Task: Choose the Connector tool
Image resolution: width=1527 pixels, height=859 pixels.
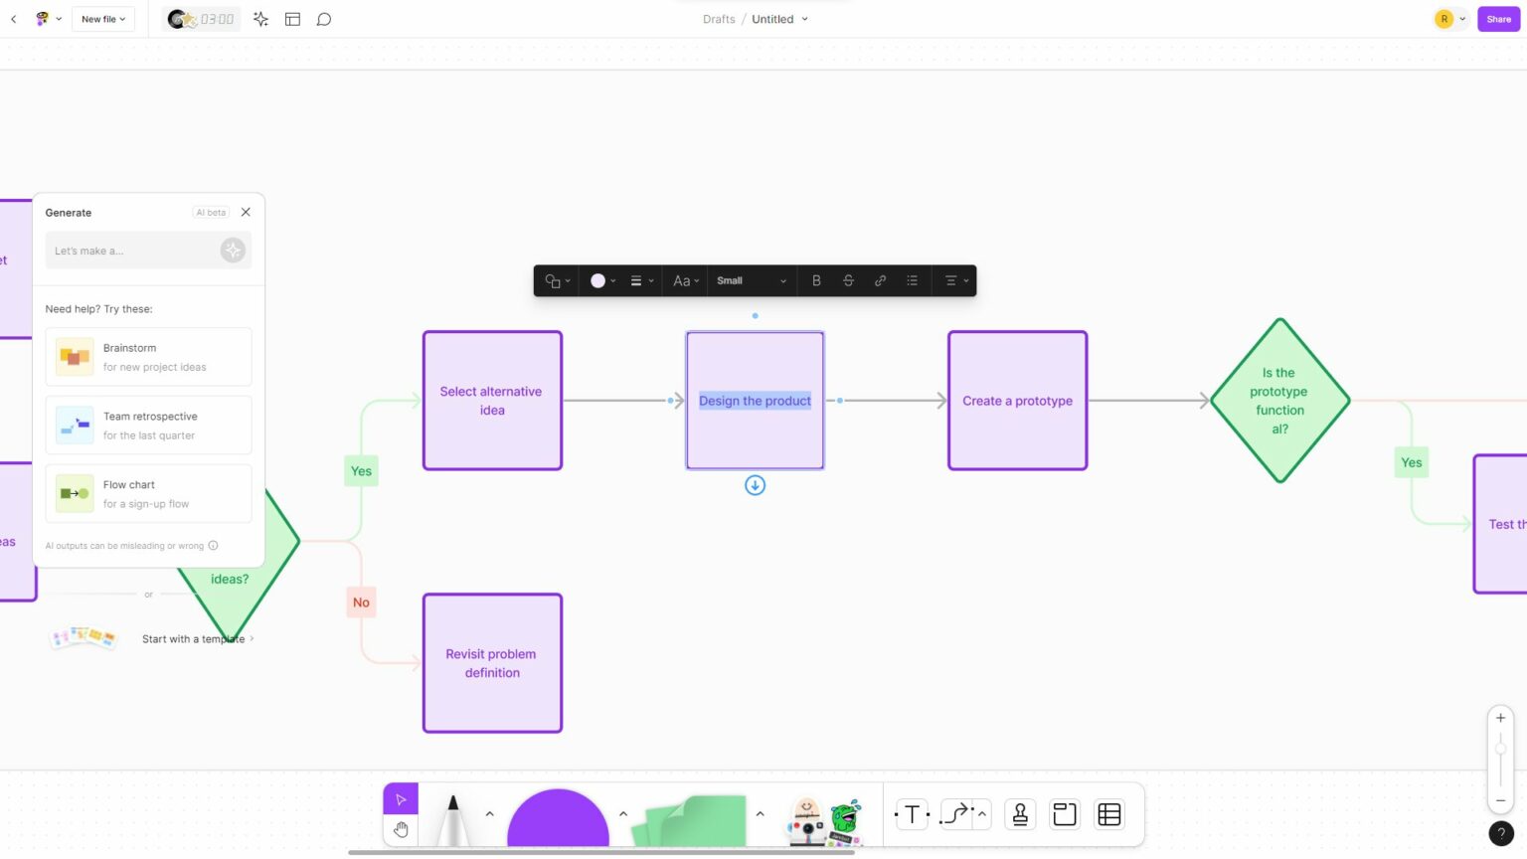Action: point(953,813)
